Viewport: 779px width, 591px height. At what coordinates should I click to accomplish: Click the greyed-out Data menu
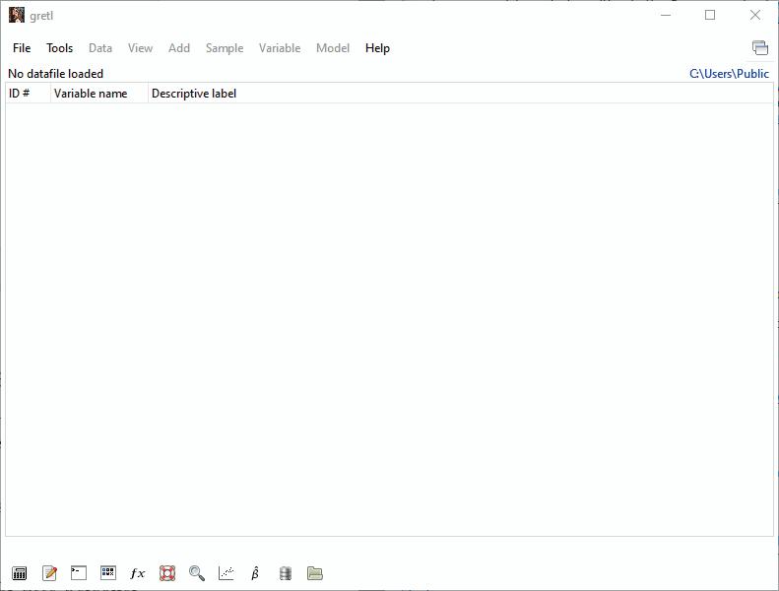(x=100, y=48)
